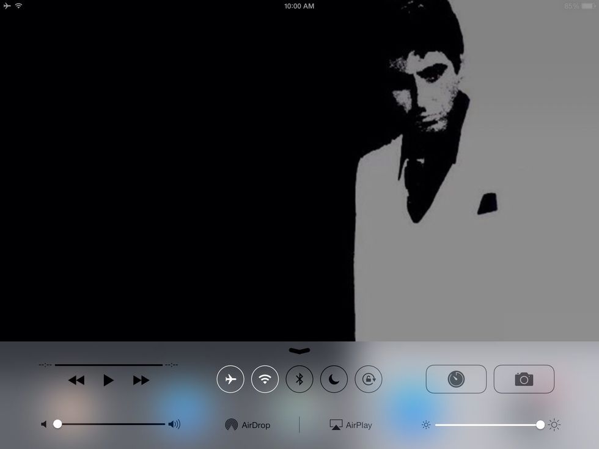Screen dimensions: 599x449
Task: Disable Wi-Fi from Control Center
Action: coord(265,379)
